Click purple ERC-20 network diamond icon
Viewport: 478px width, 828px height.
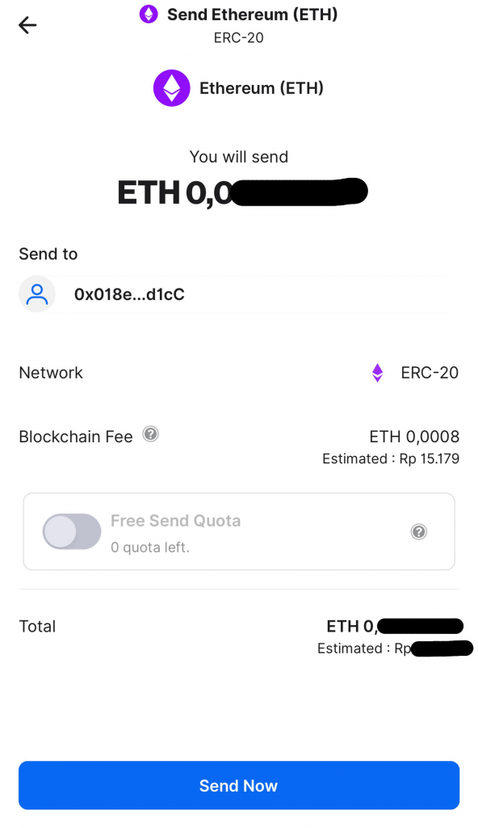coord(377,373)
